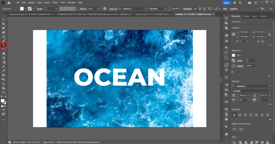Open the notifications bell
275x144 pixels.
234,3
